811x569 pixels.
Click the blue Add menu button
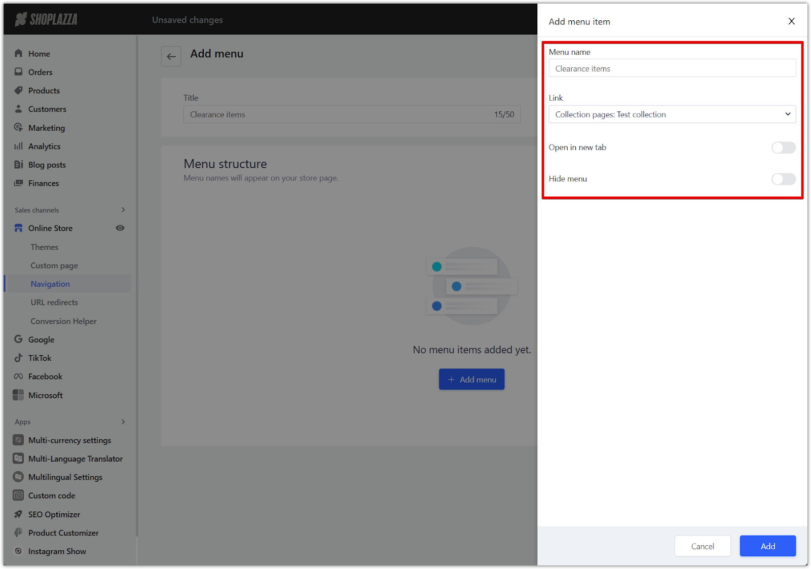coord(471,380)
